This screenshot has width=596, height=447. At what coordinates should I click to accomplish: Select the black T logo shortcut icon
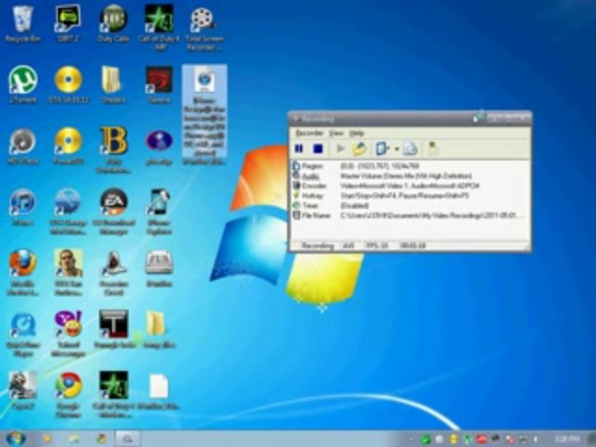tap(113, 329)
